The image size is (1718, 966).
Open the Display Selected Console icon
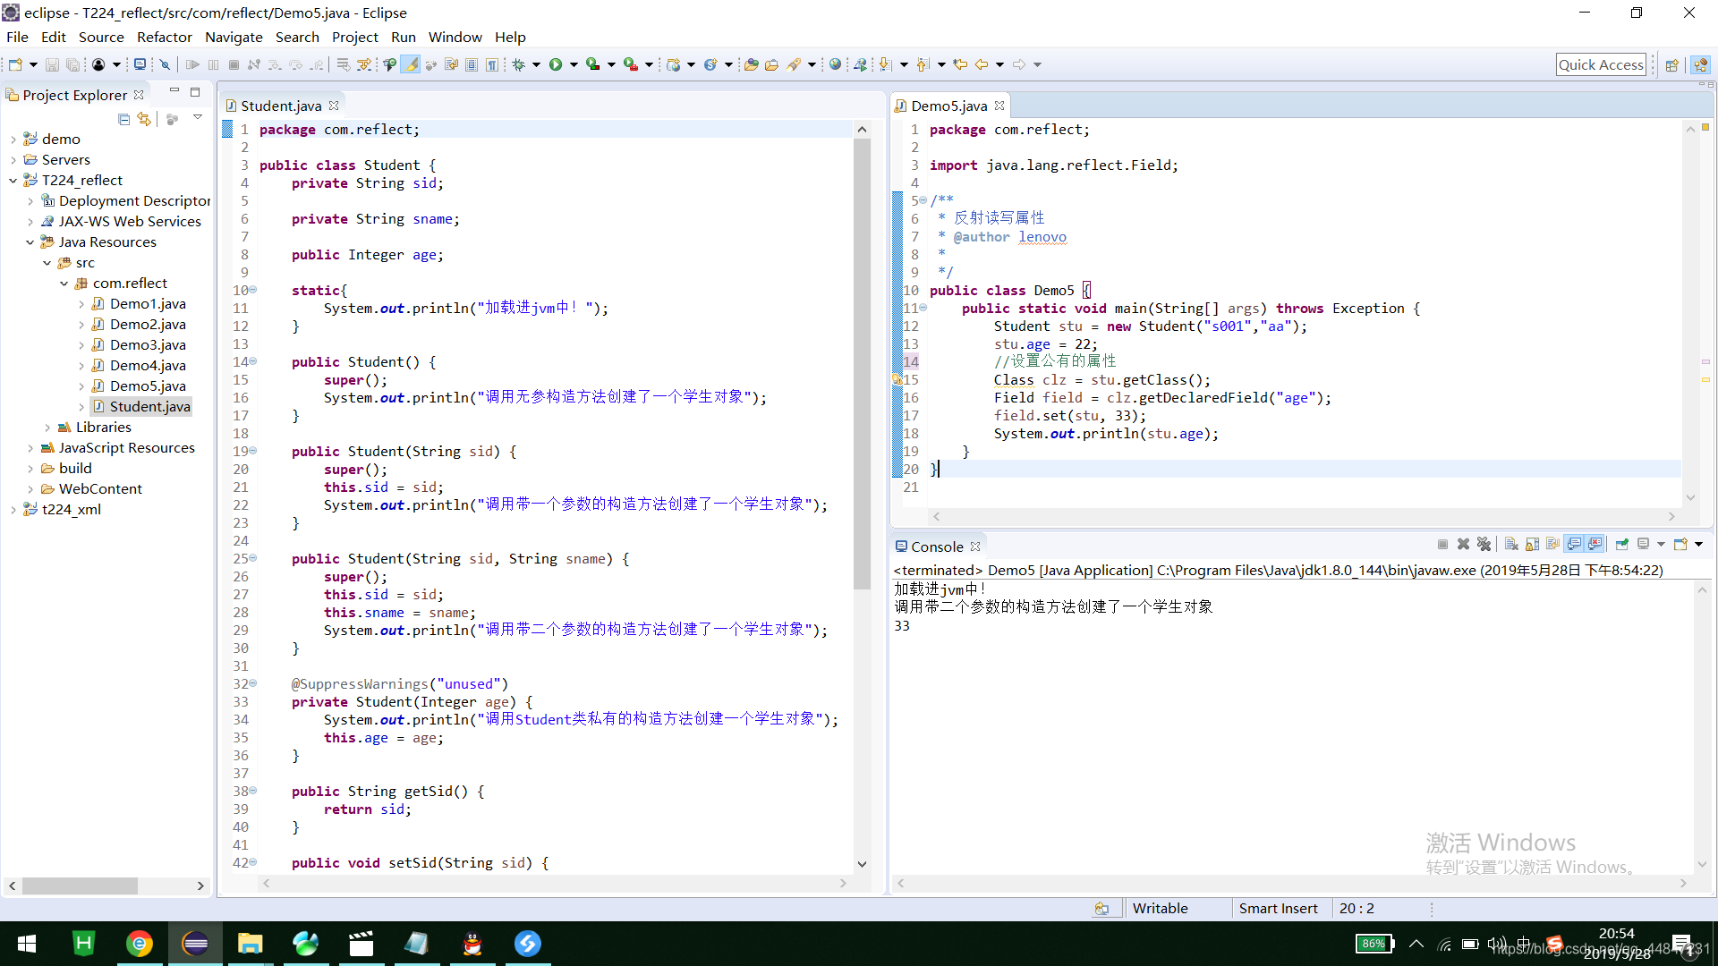coord(1644,544)
